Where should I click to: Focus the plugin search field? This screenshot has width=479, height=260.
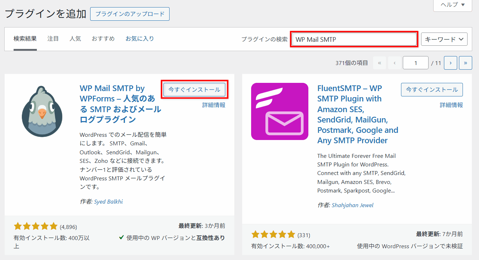click(354, 39)
